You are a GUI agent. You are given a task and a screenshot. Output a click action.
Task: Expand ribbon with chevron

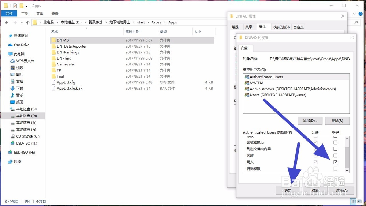tap(354, 14)
